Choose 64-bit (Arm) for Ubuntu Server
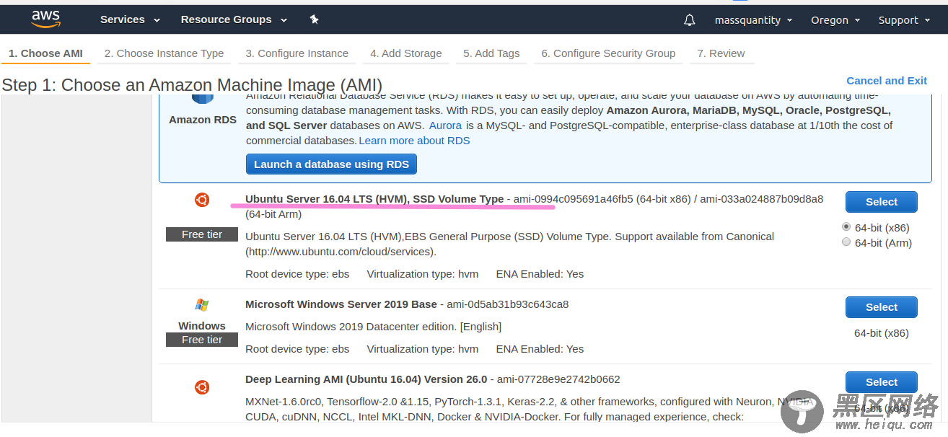The height and width of the screenshot is (437, 948). tap(846, 242)
